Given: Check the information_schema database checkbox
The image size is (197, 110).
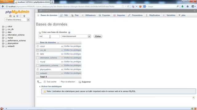Looking at the screenshot, I should 38,58.
